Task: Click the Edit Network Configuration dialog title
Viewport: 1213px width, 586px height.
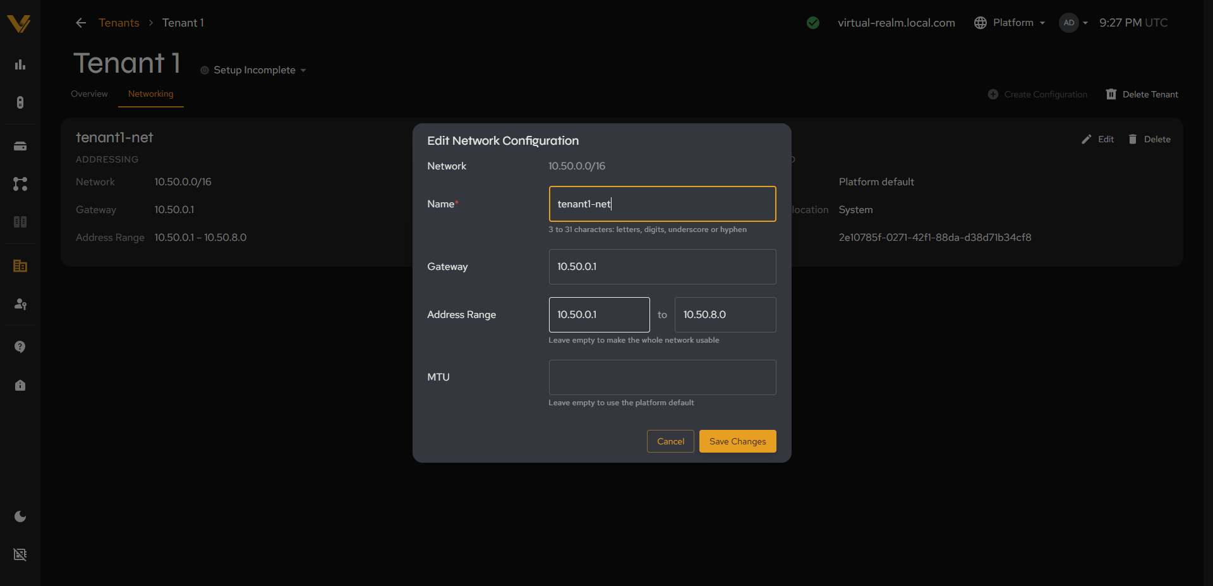Action: (x=503, y=141)
